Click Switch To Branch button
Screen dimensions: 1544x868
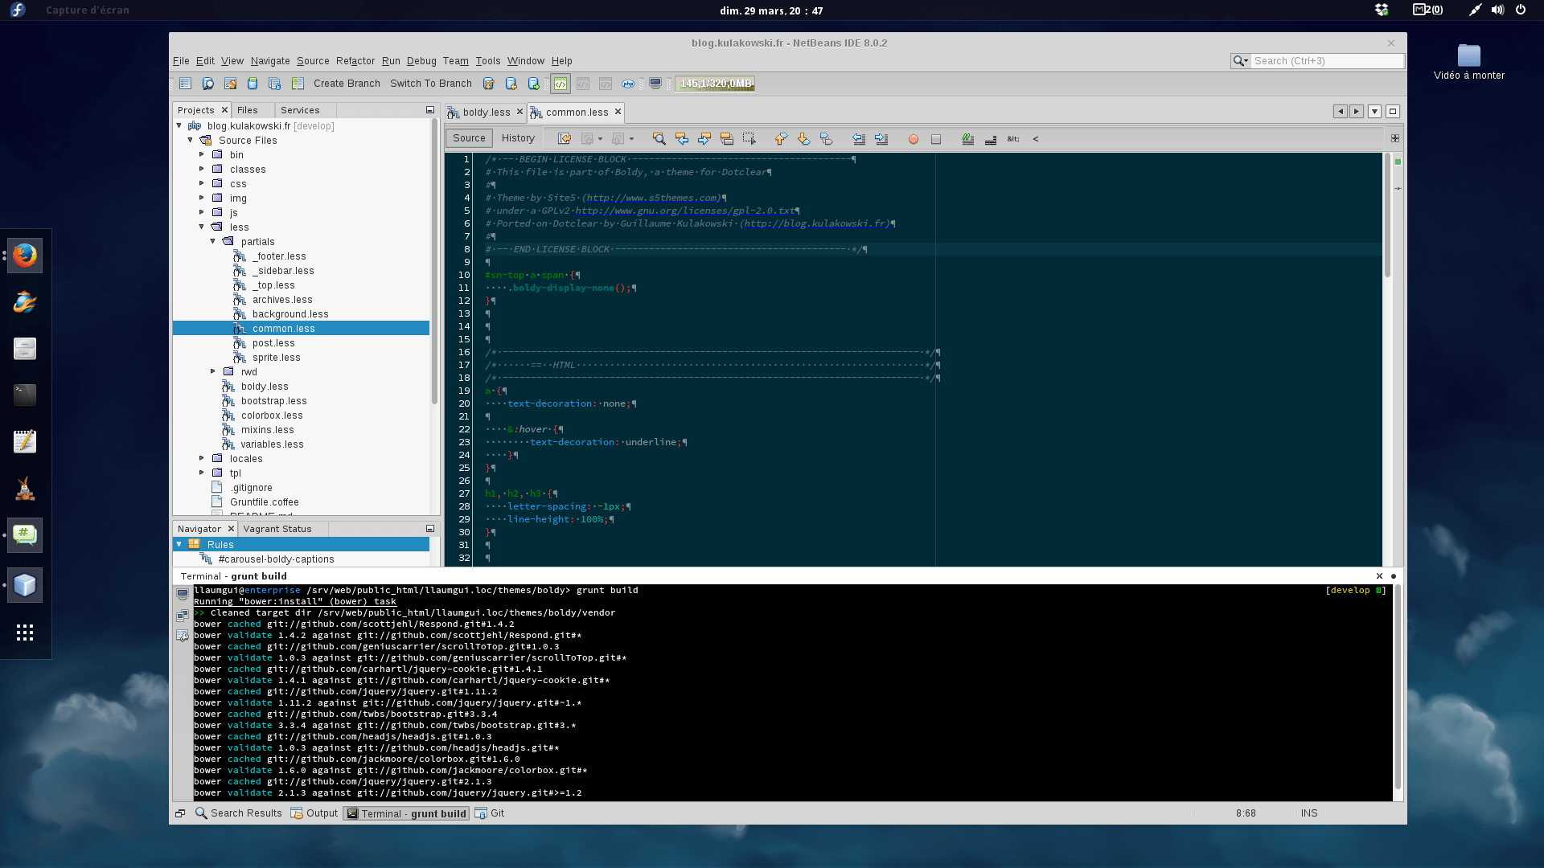(430, 84)
